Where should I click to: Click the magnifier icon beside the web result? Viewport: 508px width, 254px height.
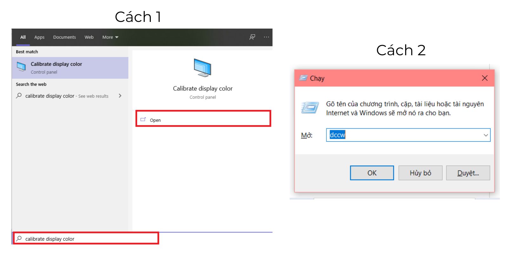[19, 96]
